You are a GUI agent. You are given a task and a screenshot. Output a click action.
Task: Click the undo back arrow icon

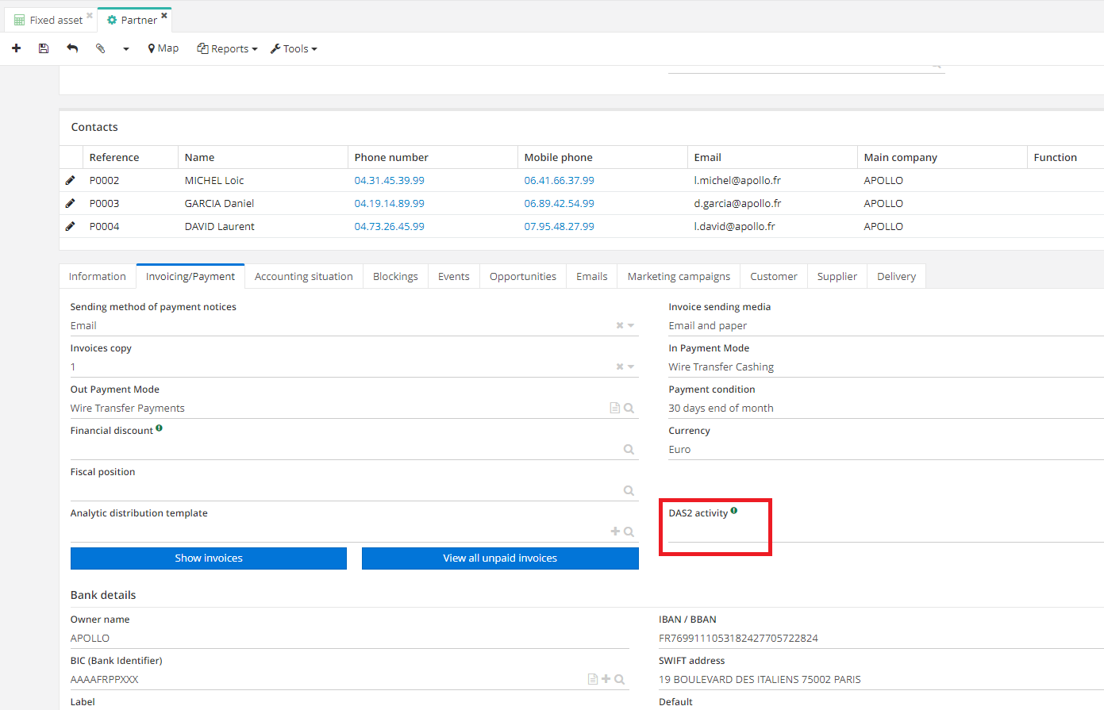click(72, 48)
